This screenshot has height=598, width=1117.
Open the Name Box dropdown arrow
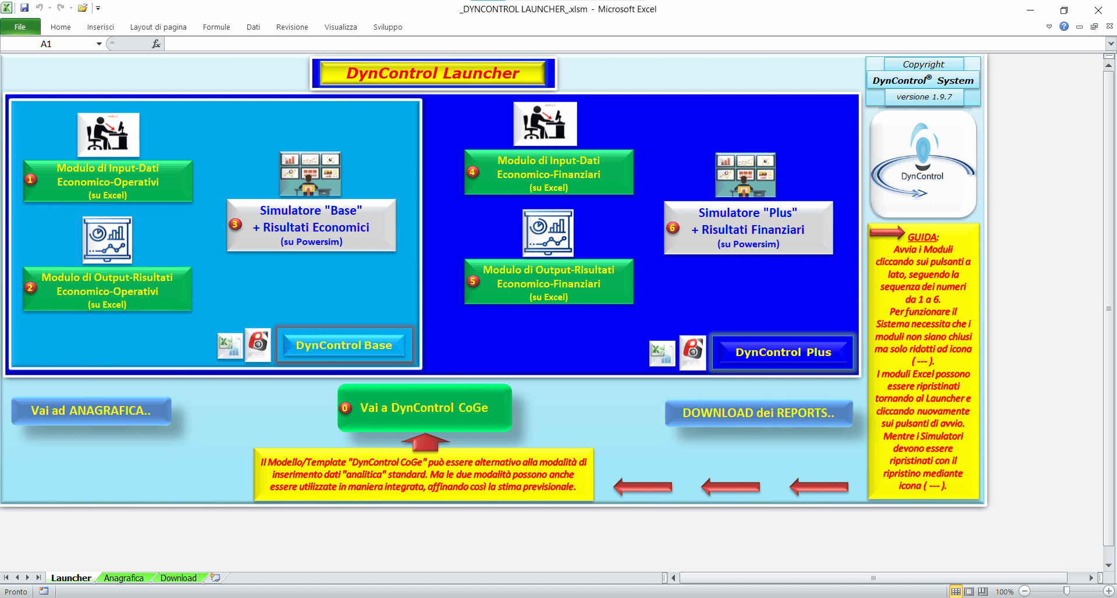pyautogui.click(x=99, y=44)
